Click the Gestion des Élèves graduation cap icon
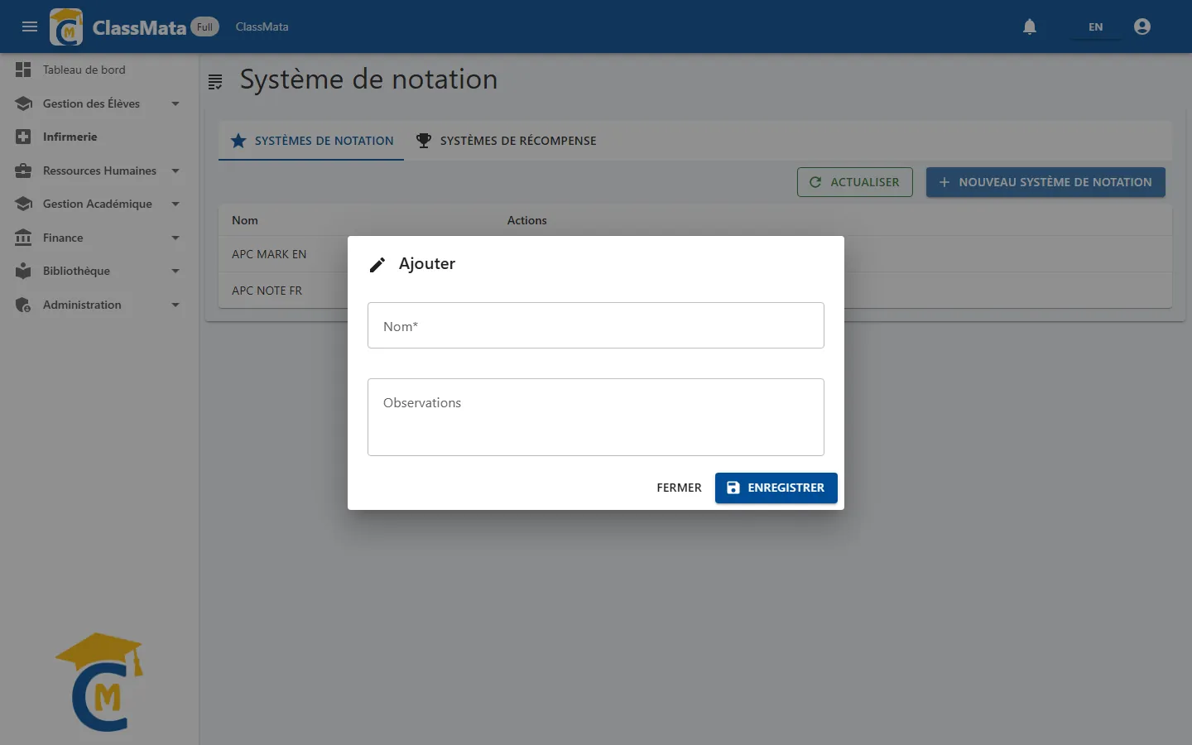 [23, 103]
